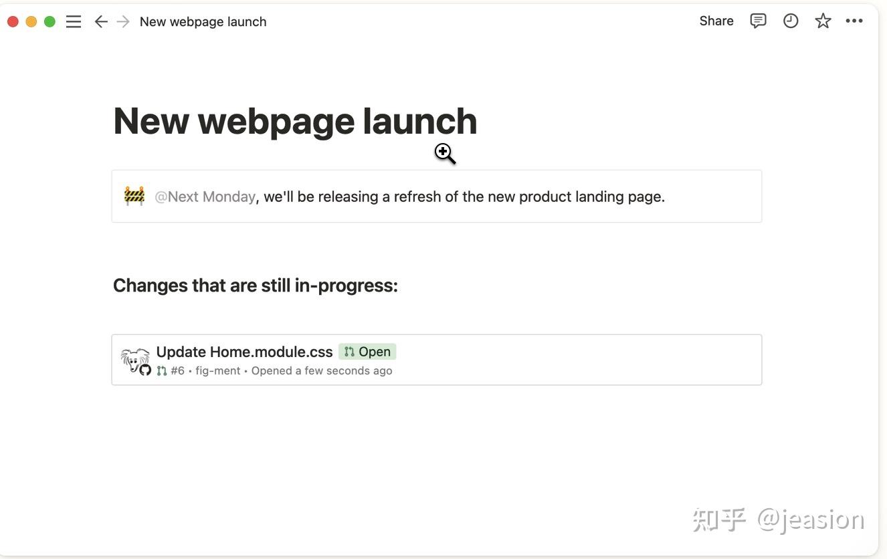This screenshot has width=887, height=559.
Task: Open page history clock icon
Action: 791,21
